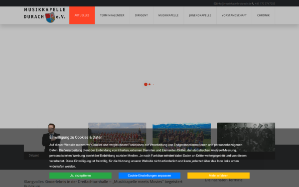This screenshot has width=299, height=187.
Task: Click the Einwilligung zu Cookies & Daten heading
Action: pyautogui.click(x=76, y=137)
